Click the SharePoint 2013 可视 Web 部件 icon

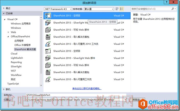pyautogui.click(x=48, y=30)
